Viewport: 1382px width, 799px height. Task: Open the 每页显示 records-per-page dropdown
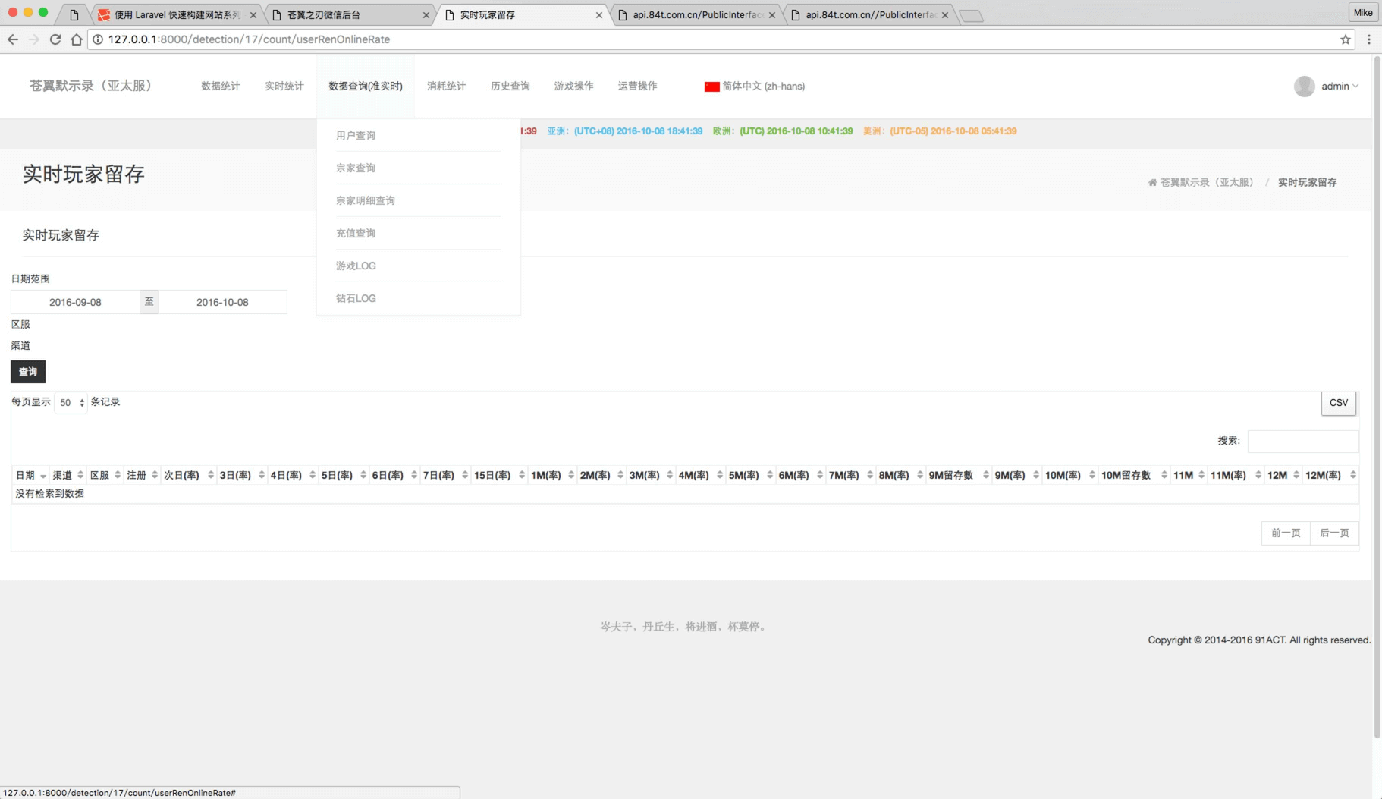[71, 403]
